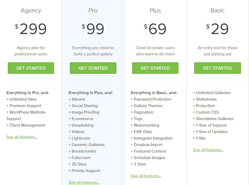Click GET STARTED under Basic plan
Viewport: 249px width, 185px height.
218,68
